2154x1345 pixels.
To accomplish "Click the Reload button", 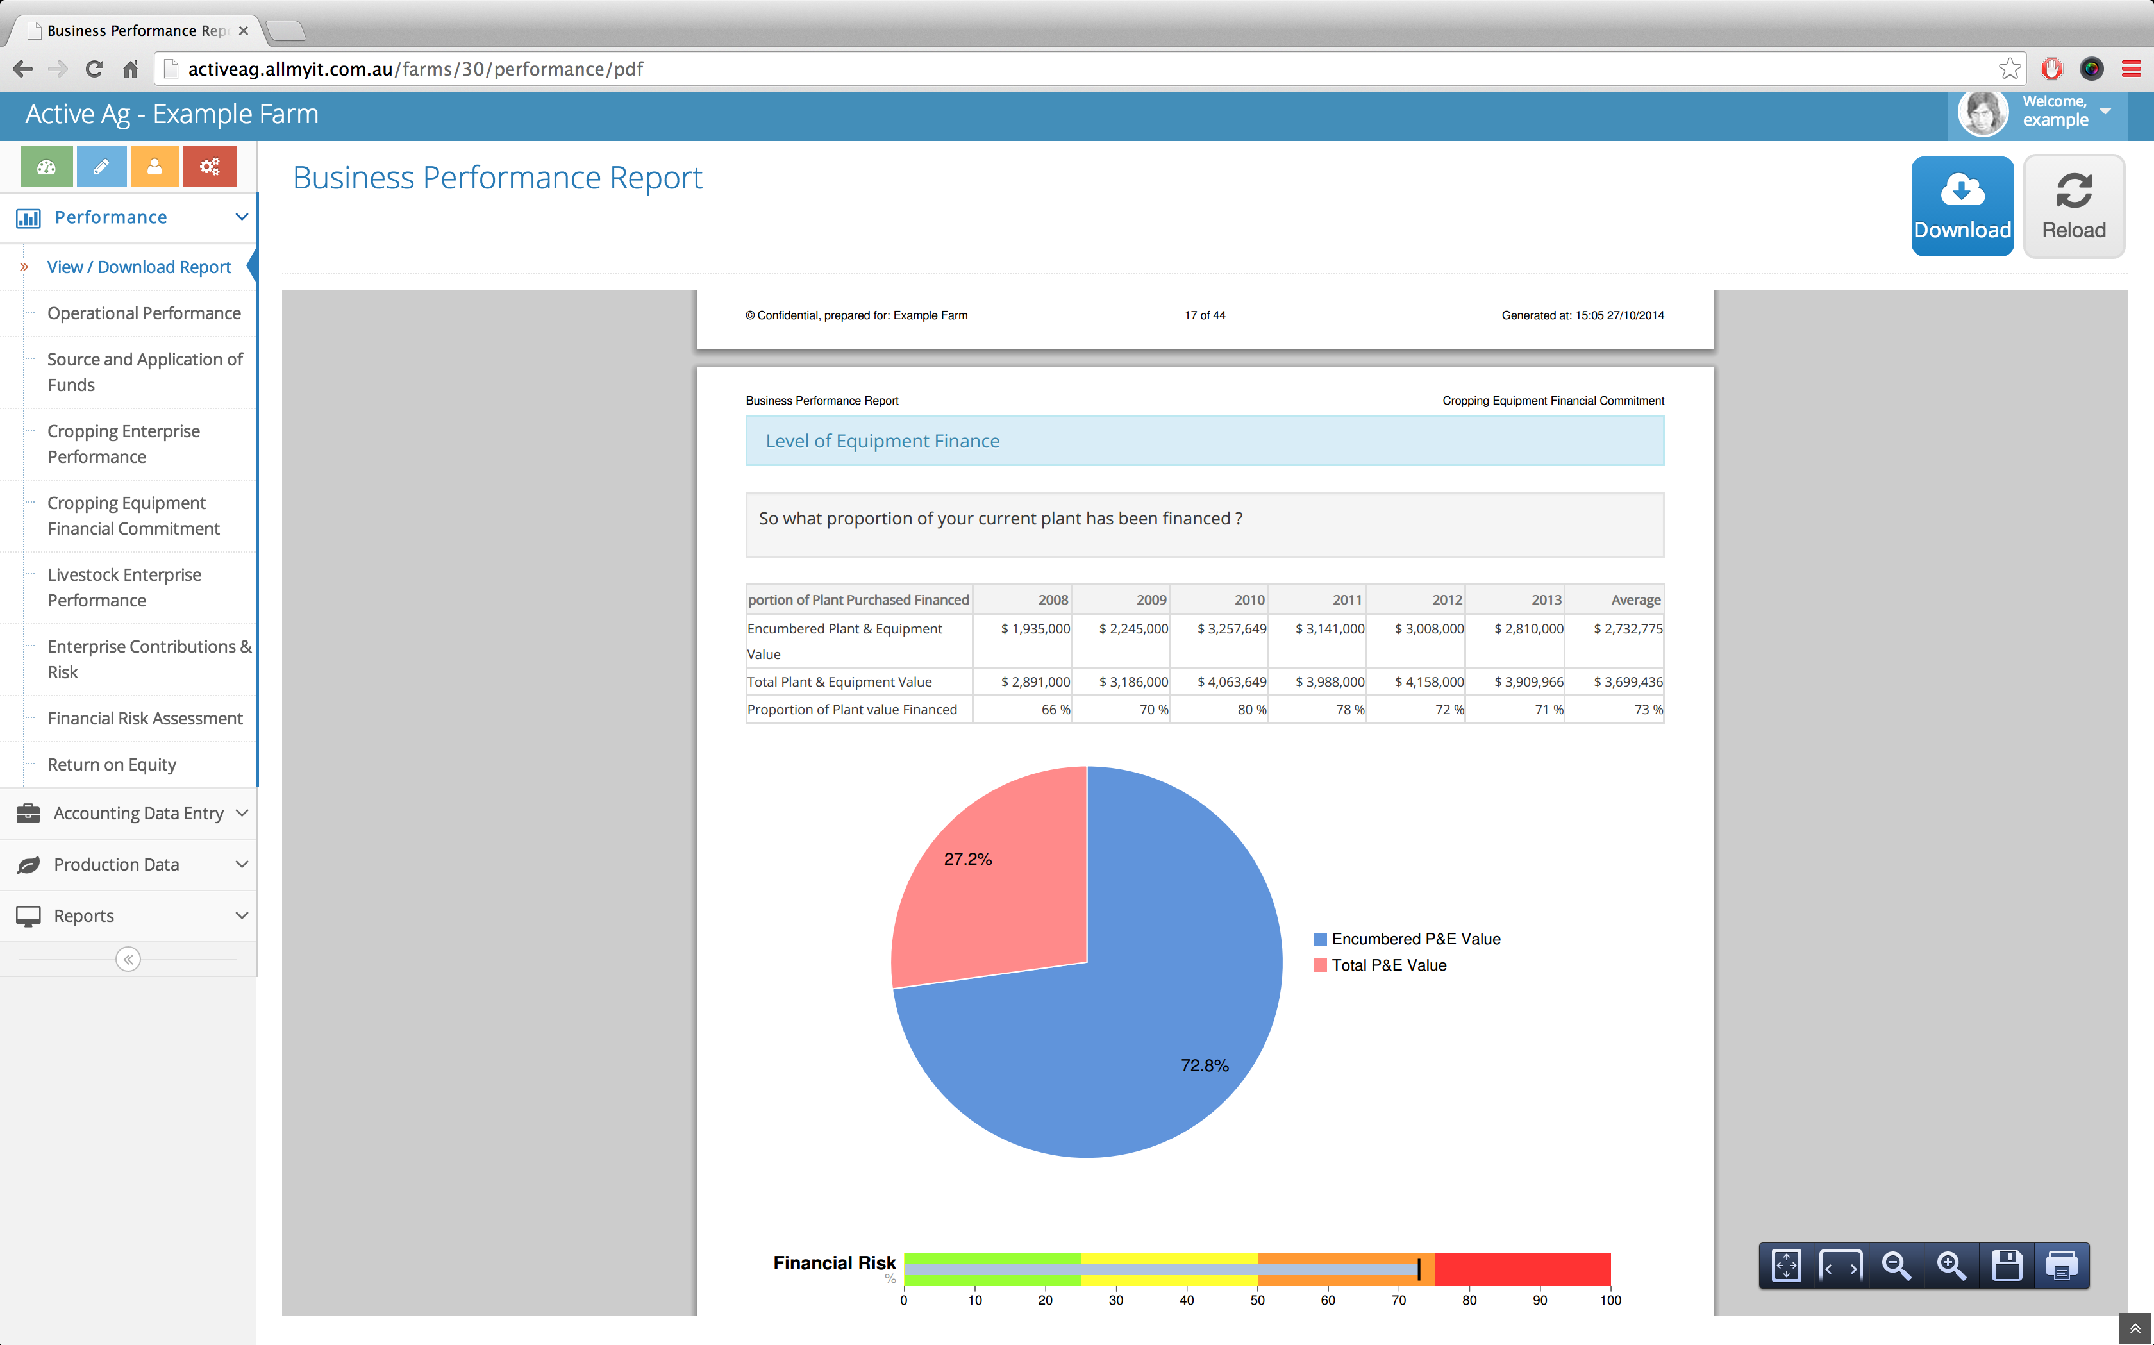I will click(x=2074, y=206).
